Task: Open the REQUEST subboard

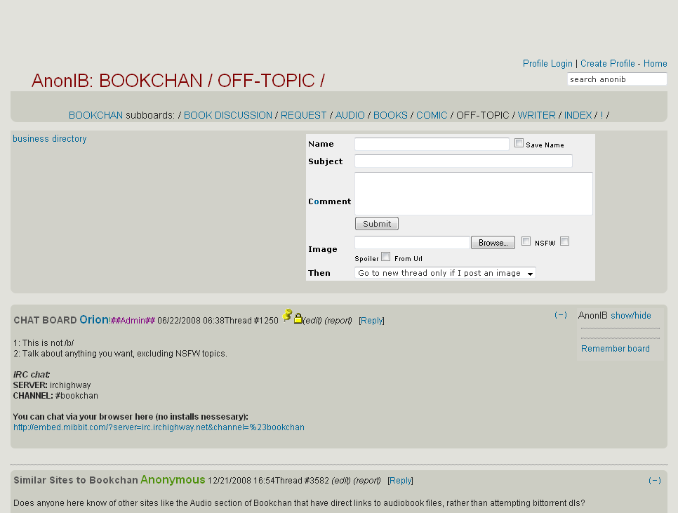Action: tap(303, 115)
